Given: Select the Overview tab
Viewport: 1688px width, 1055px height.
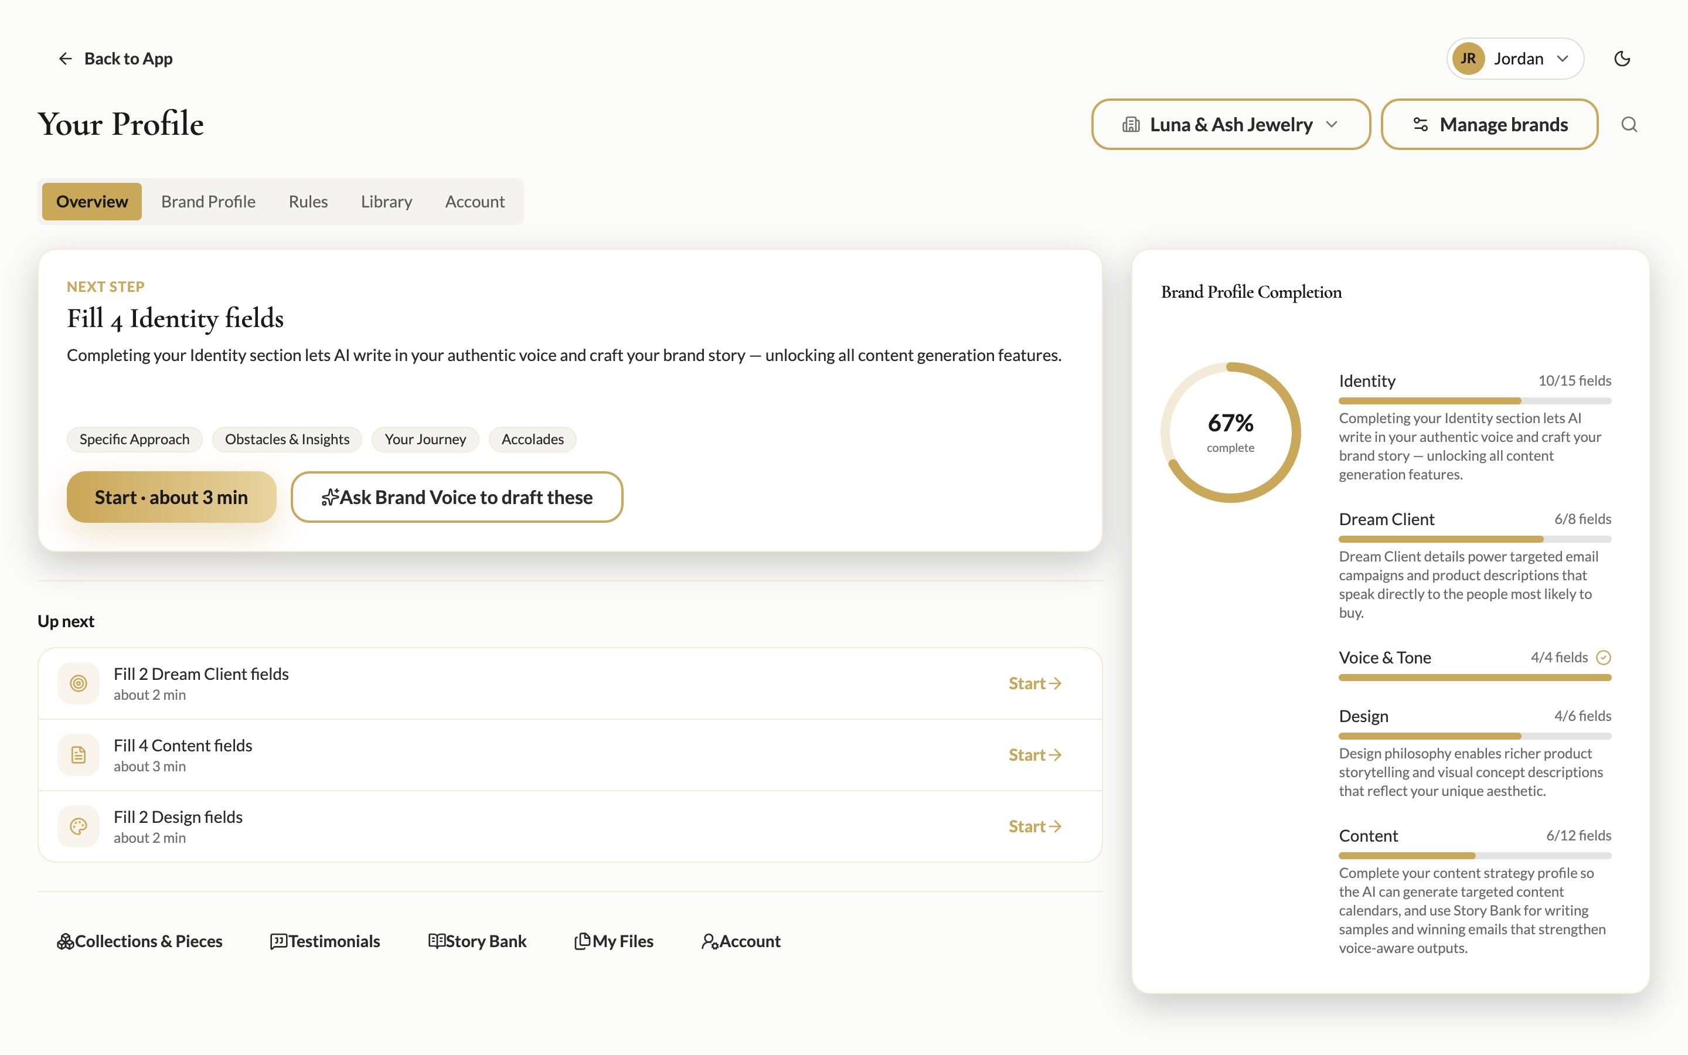Looking at the screenshot, I should point(91,202).
